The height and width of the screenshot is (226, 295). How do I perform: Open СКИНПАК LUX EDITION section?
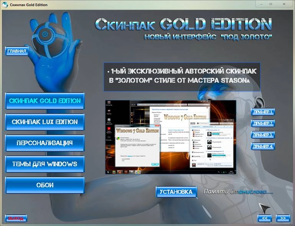[x=45, y=122]
